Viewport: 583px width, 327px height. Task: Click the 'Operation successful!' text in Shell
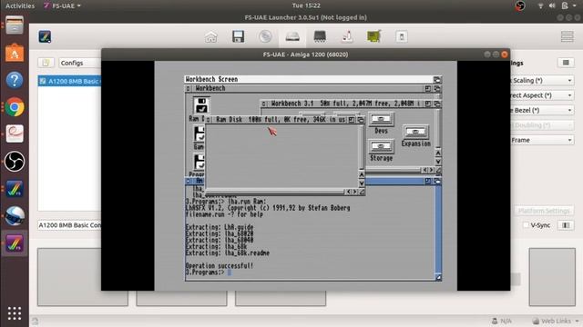tap(220, 266)
